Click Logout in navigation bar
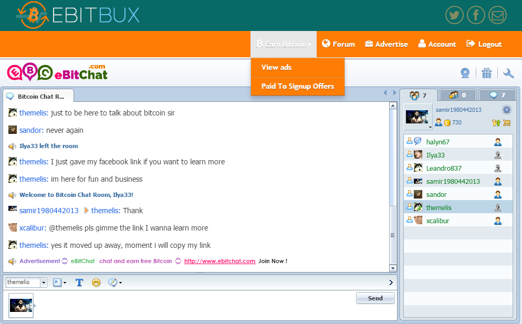 tap(484, 44)
